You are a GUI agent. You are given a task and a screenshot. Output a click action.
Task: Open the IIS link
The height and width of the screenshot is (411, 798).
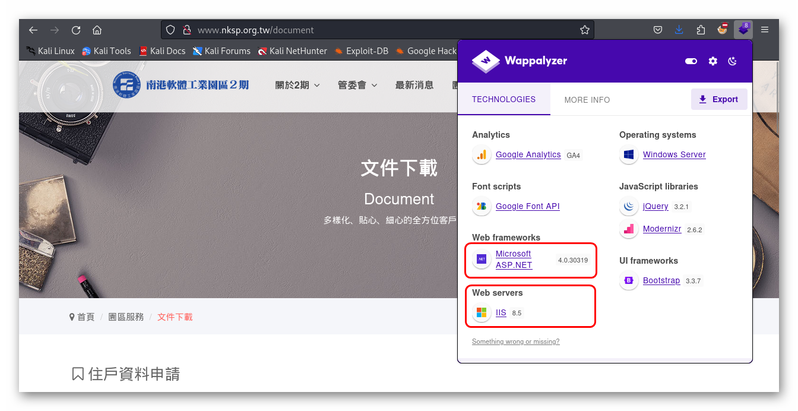[x=501, y=312]
